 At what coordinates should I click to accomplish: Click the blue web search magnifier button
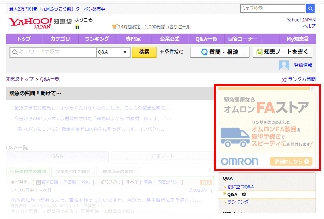pos(310,8)
